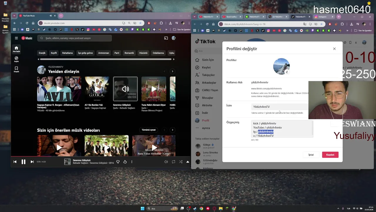Reload the music.youtube.com page

tap(27, 23)
